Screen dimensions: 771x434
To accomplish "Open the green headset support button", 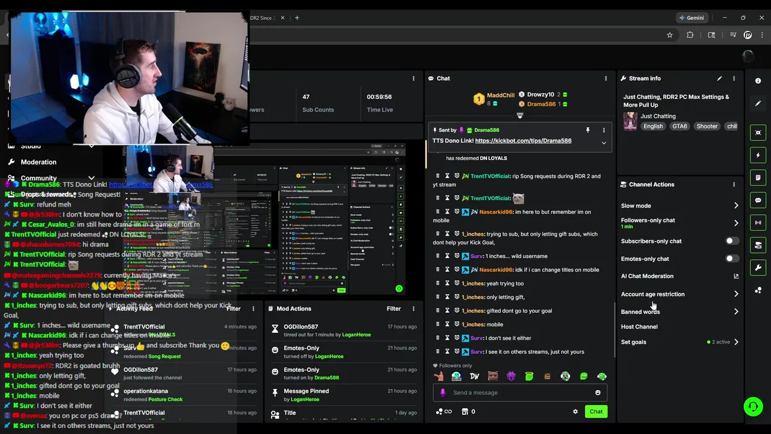I will [753, 407].
